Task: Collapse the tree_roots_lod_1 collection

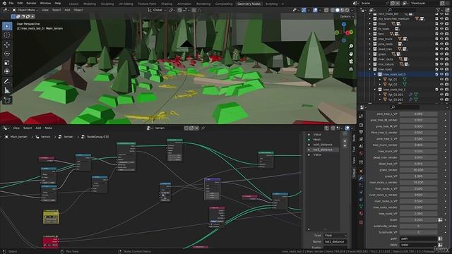Action: click(x=375, y=90)
